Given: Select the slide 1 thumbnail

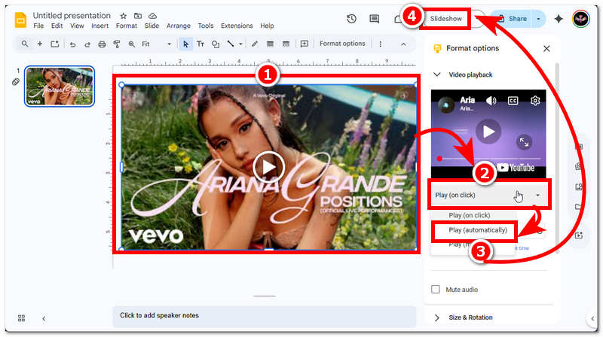Looking at the screenshot, I should tap(60, 87).
